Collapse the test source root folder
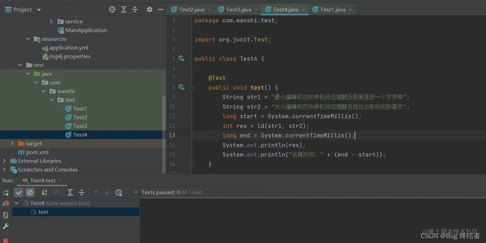The width and height of the screenshot is (486, 243). click(x=20, y=65)
